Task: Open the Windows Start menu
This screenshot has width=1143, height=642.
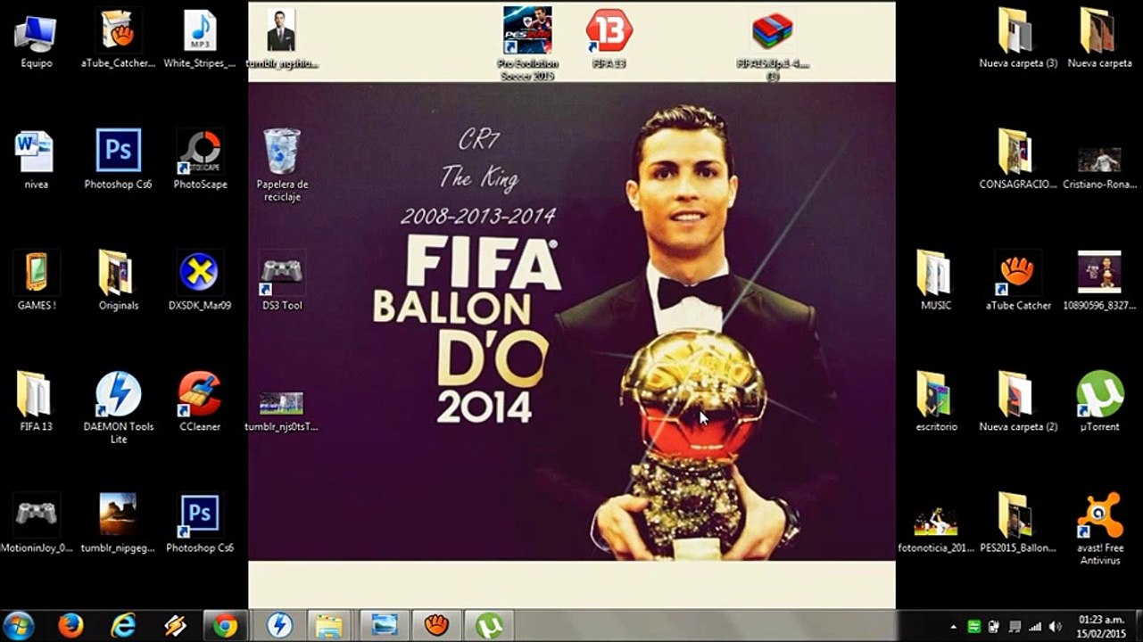Action: click(x=19, y=625)
